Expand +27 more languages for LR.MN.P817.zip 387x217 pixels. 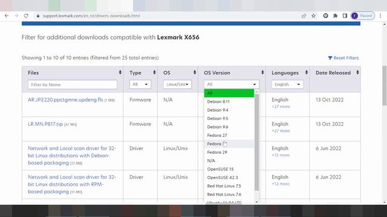click(281, 131)
